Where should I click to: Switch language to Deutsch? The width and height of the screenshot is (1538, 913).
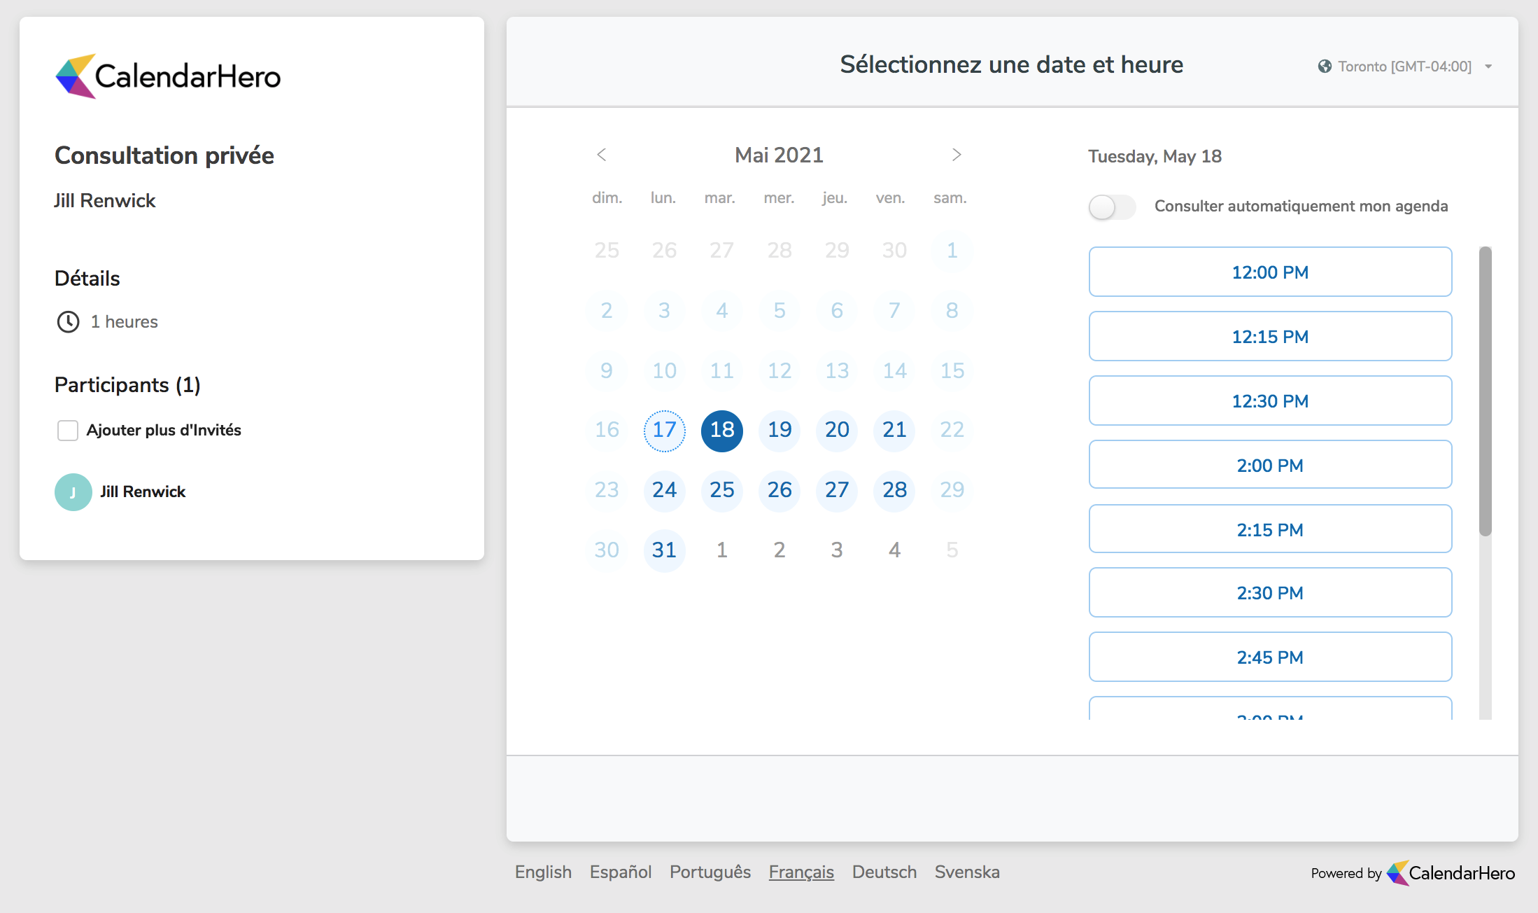pos(884,872)
